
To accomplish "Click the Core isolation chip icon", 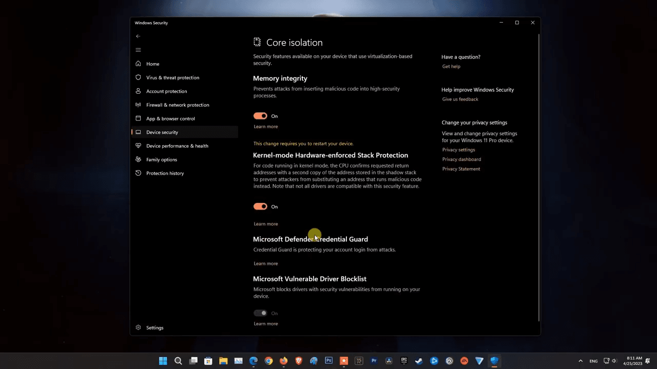I will (257, 43).
